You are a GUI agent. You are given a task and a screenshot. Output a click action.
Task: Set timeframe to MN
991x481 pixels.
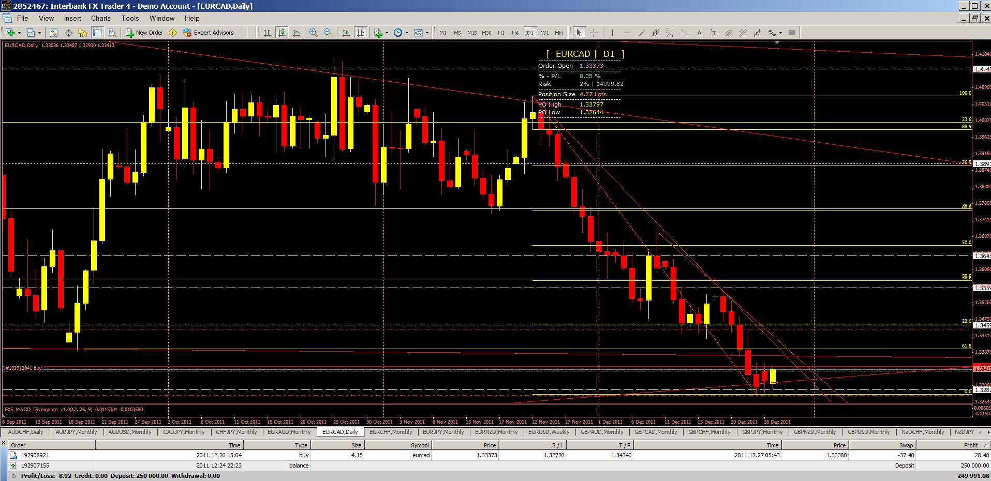coord(559,33)
